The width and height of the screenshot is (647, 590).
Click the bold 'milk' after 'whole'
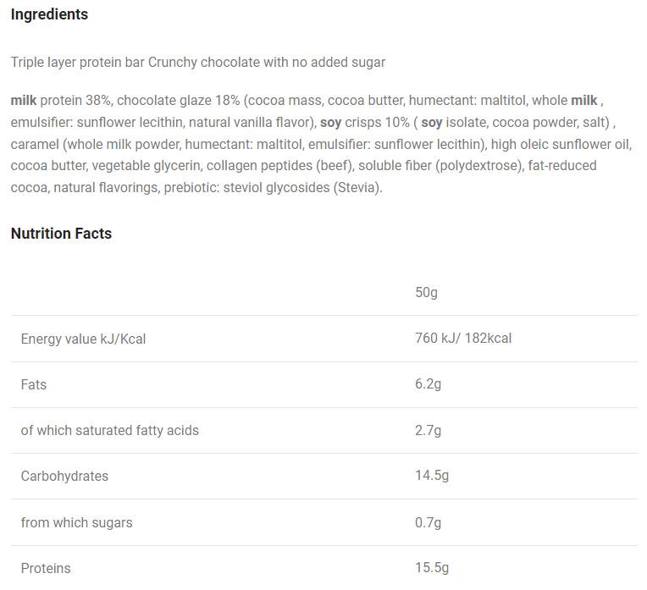584,100
